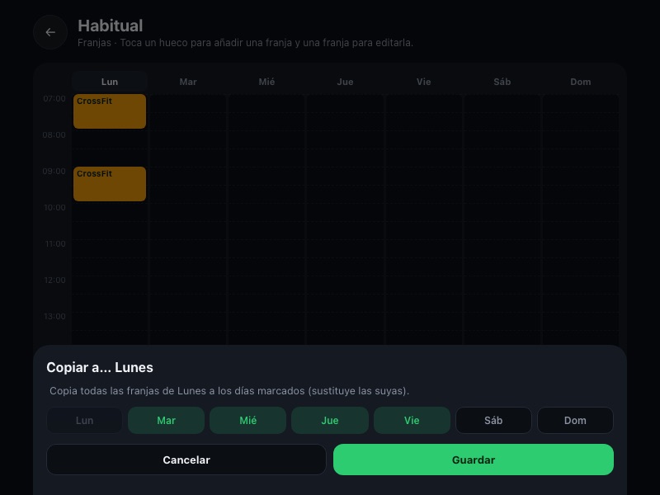Screen dimensions: 660x495
Task: Click the Cancelar button
Action: click(x=186, y=460)
